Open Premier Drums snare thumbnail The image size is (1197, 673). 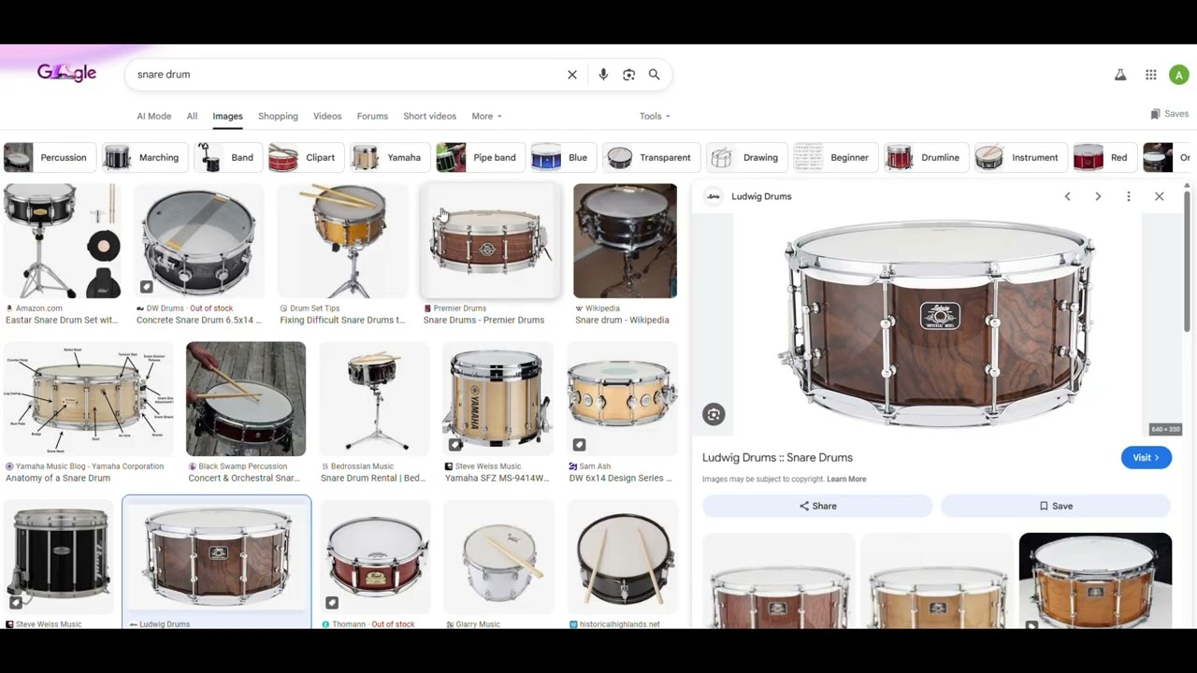click(491, 241)
